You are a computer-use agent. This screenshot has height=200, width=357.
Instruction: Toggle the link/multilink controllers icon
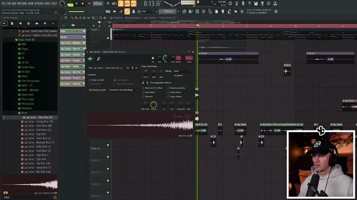[127, 11]
